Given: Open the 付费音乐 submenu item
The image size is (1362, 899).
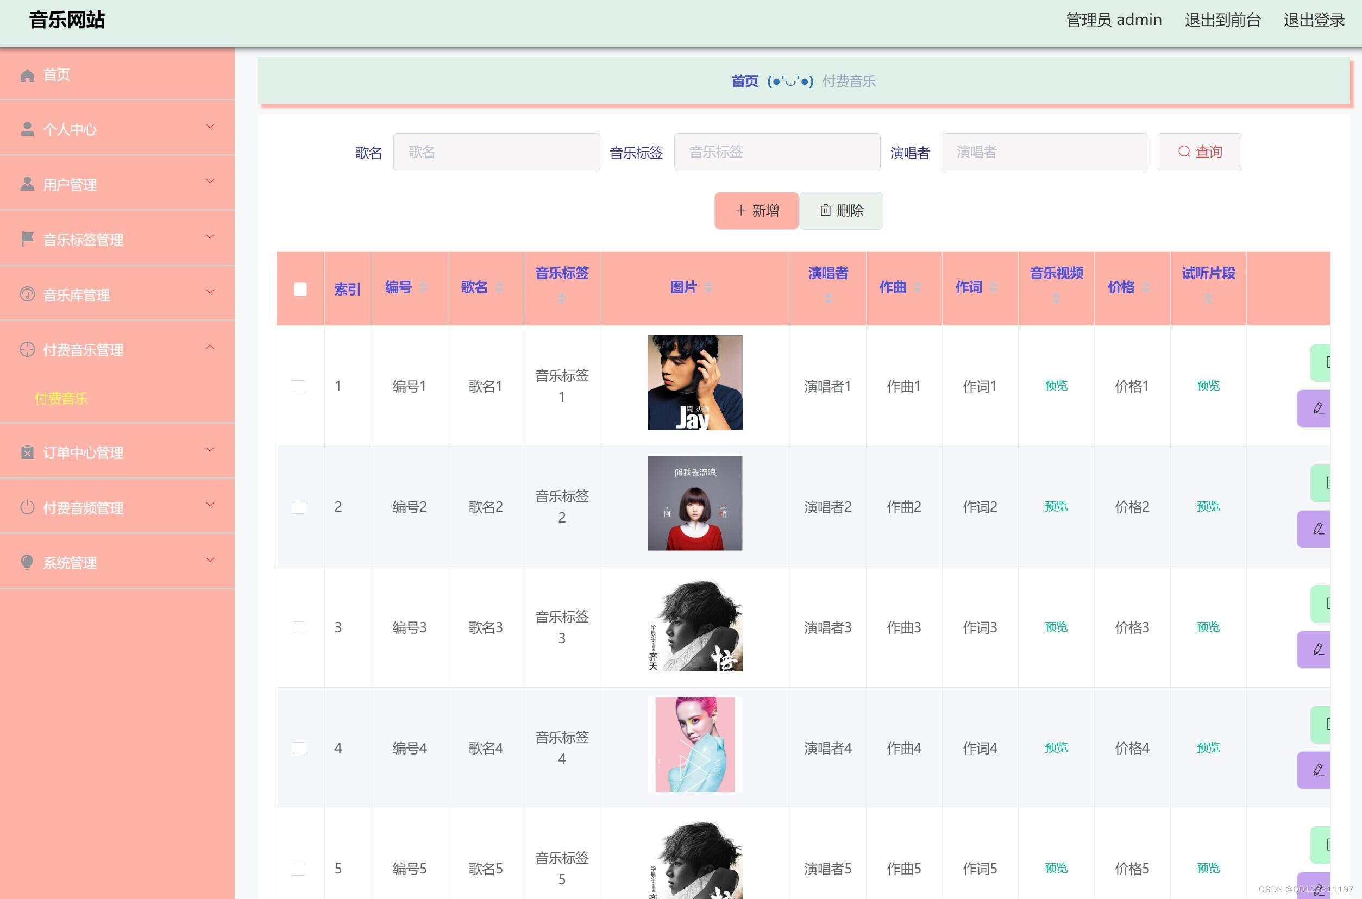Looking at the screenshot, I should point(61,399).
